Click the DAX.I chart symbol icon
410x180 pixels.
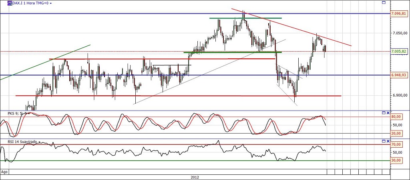pyautogui.click(x=10, y=3)
